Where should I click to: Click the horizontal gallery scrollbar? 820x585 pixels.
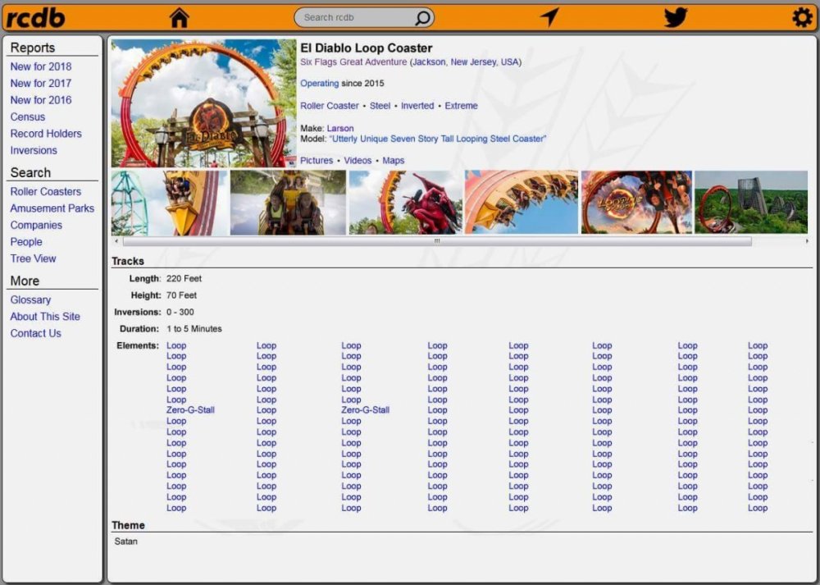(x=436, y=241)
